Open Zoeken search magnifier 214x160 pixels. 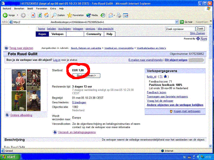tap(58, 15)
